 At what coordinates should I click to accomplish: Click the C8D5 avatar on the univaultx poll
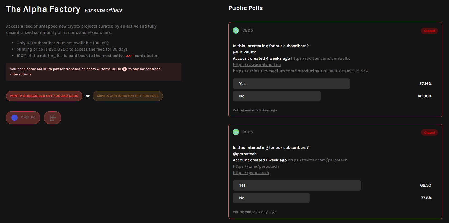pos(236,30)
